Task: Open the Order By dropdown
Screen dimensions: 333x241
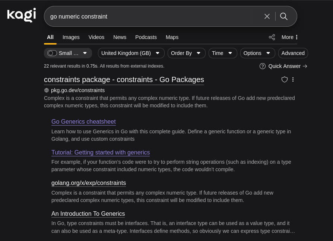Action: (186, 53)
